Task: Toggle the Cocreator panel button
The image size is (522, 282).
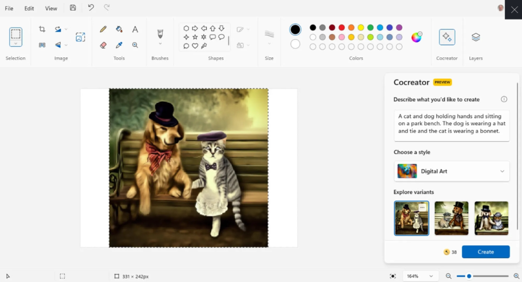Action: tap(447, 37)
